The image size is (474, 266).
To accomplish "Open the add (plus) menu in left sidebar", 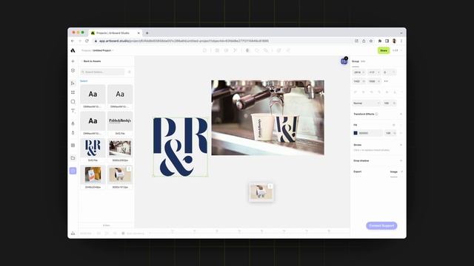I will (73, 61).
